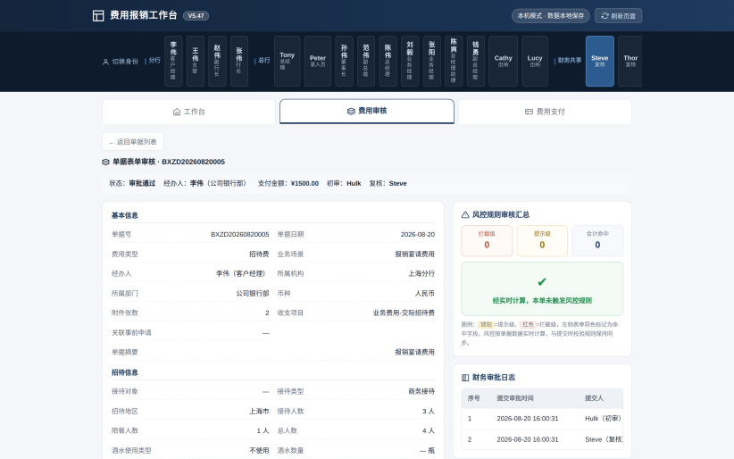
Task: Switch identity to Lucy 出纳
Action: pos(535,61)
